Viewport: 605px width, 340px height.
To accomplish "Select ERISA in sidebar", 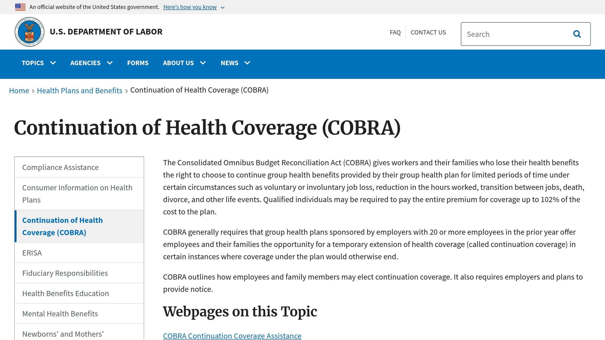I will coord(79,253).
